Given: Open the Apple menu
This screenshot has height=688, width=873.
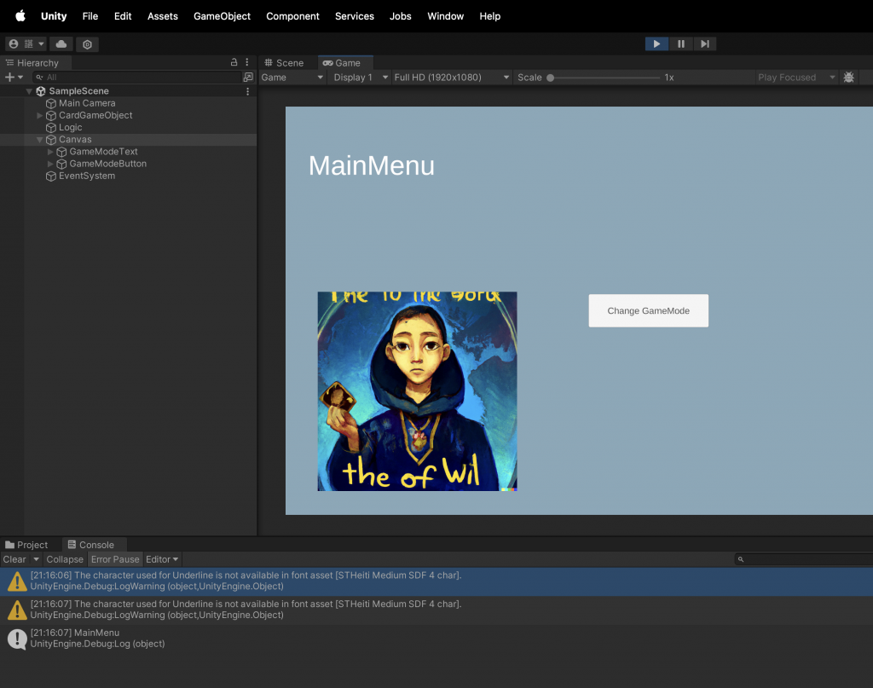Looking at the screenshot, I should click(20, 15).
